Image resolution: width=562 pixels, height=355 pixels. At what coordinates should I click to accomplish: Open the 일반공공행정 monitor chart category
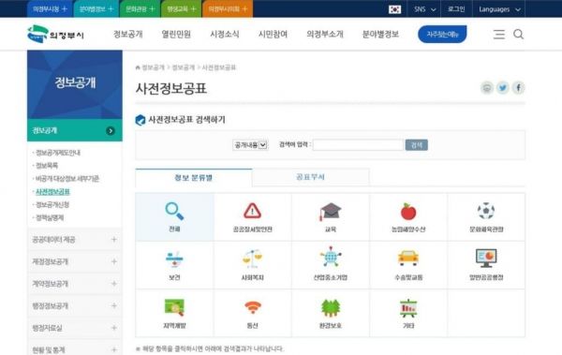coord(486,259)
